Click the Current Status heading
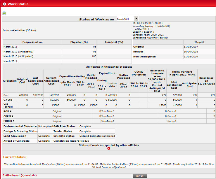Viewport: 216px width, 179px height. (x=15, y=157)
